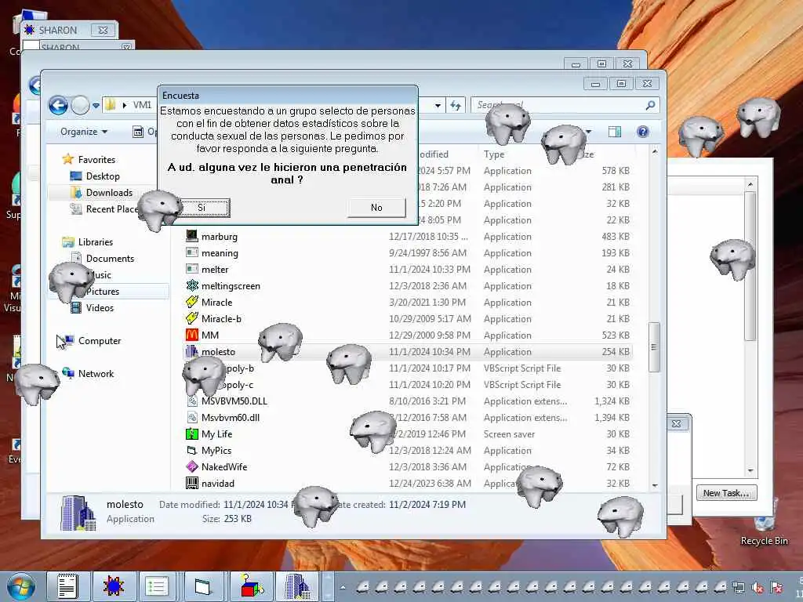Open the molesto buildings taskbar item
Image resolution: width=803 pixels, height=602 pixels.
pos(298,586)
